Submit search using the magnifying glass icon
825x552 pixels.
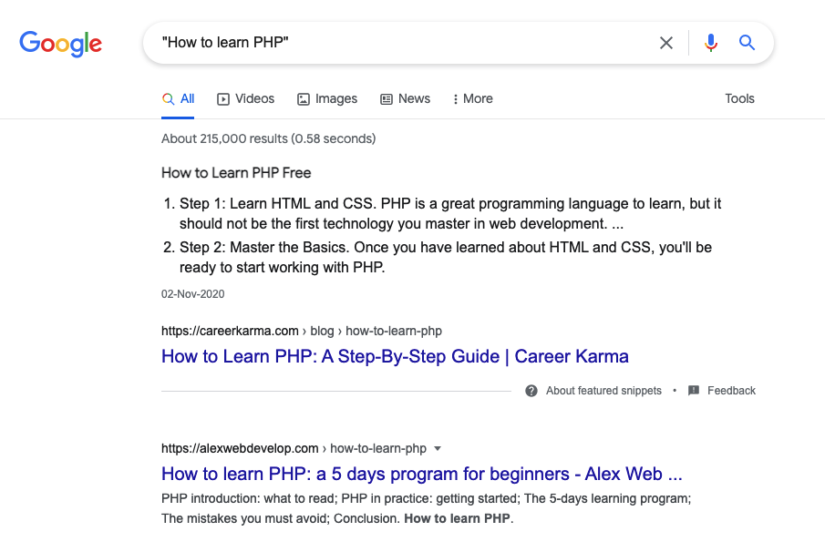click(747, 43)
